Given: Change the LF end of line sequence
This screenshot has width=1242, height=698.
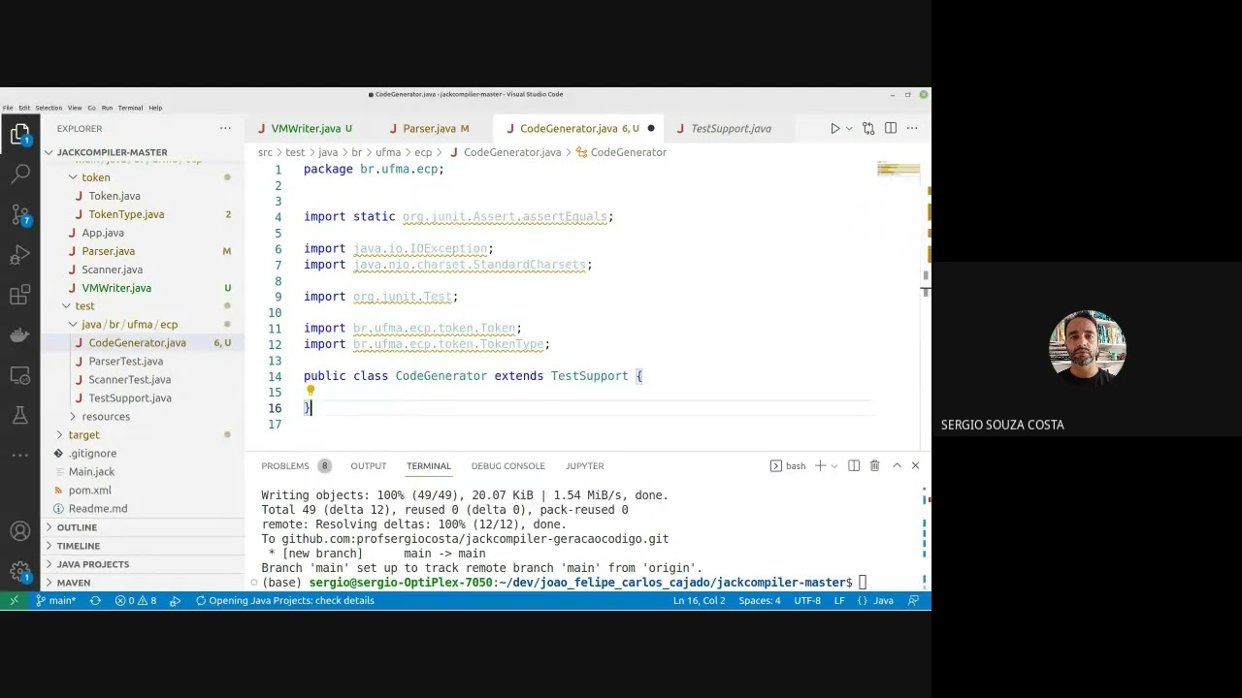Looking at the screenshot, I should tap(839, 600).
